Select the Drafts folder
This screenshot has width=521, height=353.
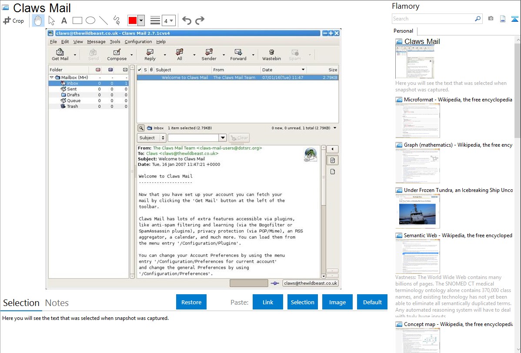pyautogui.click(x=88, y=95)
